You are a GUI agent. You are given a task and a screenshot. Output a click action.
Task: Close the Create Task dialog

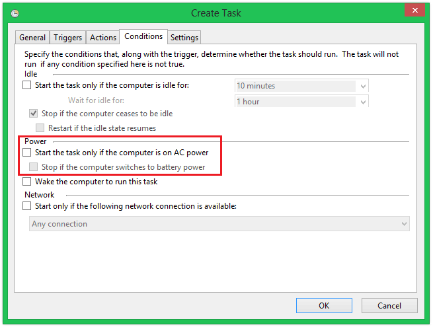point(414,11)
